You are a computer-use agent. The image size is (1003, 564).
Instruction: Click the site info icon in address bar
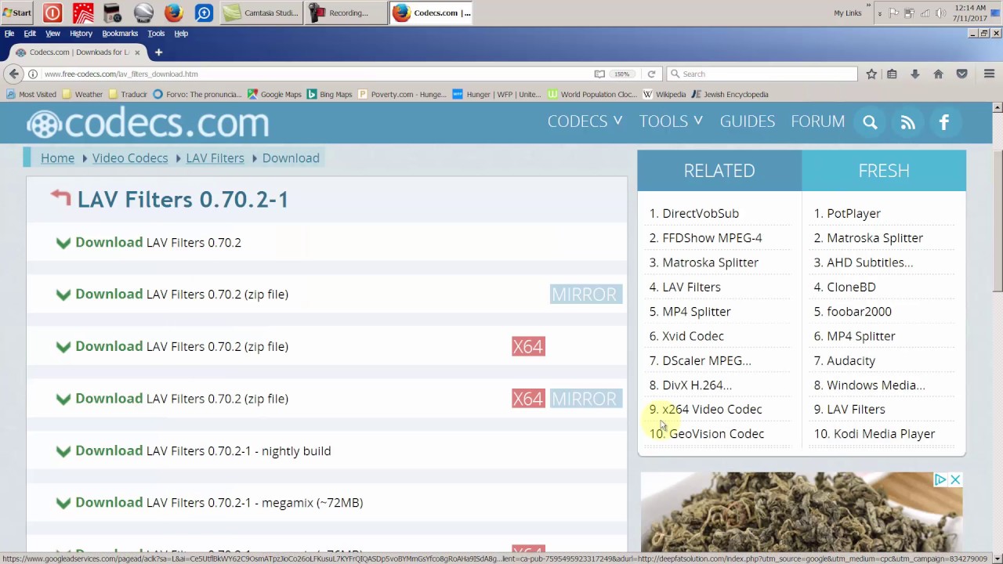click(33, 74)
